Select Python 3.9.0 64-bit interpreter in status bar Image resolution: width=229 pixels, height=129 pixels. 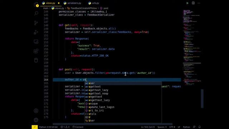(x=48, y=127)
